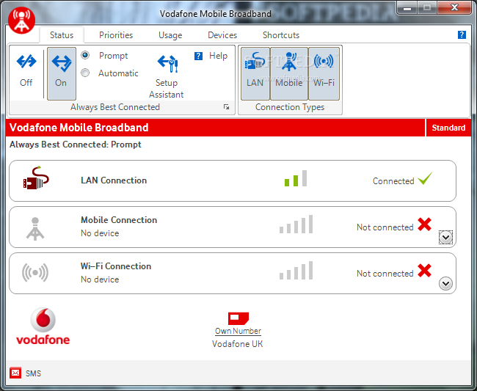Image resolution: width=477 pixels, height=391 pixels.
Task: Open Always Best Connected dialog launcher
Action: pyautogui.click(x=226, y=107)
